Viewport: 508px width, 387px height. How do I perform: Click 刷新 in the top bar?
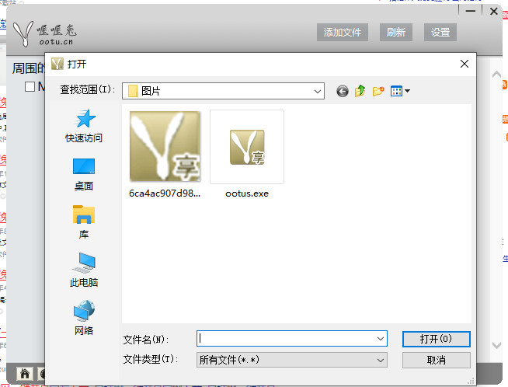point(395,33)
